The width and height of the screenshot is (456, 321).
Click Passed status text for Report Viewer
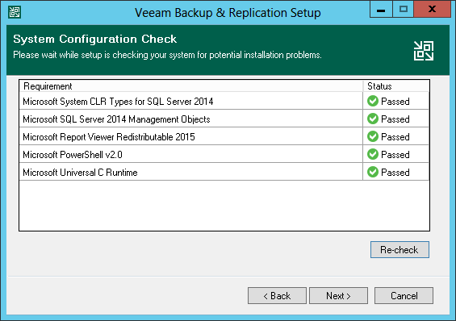coord(395,137)
